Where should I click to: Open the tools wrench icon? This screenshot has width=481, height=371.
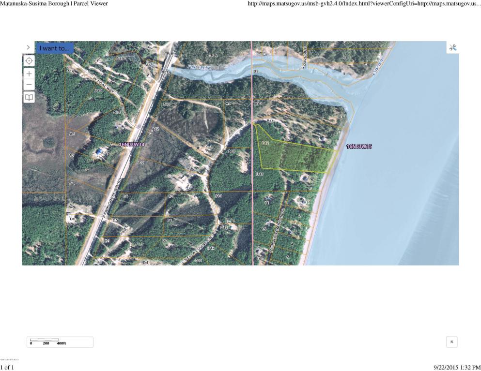pyautogui.click(x=453, y=47)
